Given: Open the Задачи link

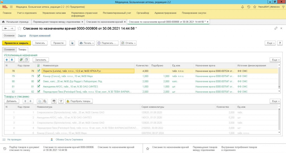Looking at the screenshot, I should (22, 36).
